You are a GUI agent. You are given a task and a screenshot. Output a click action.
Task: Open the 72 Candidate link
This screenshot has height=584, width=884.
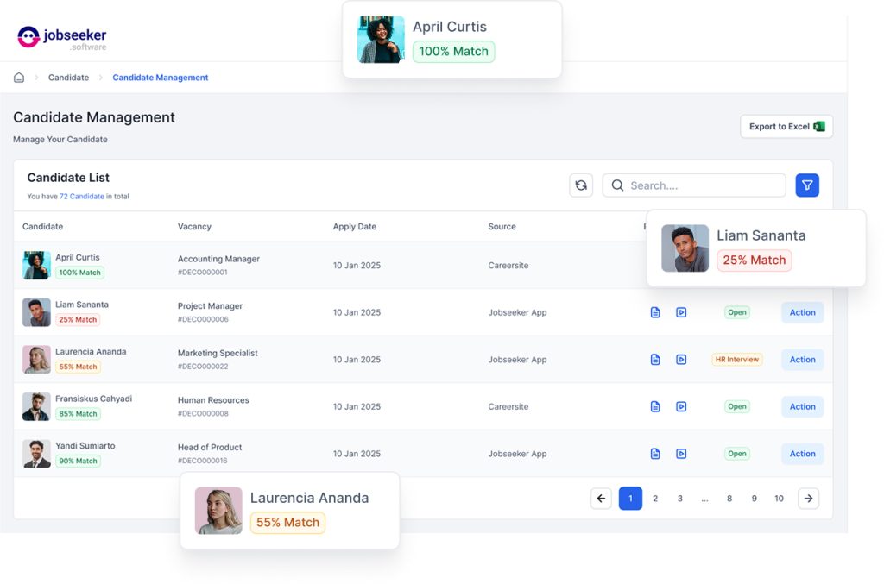click(82, 197)
